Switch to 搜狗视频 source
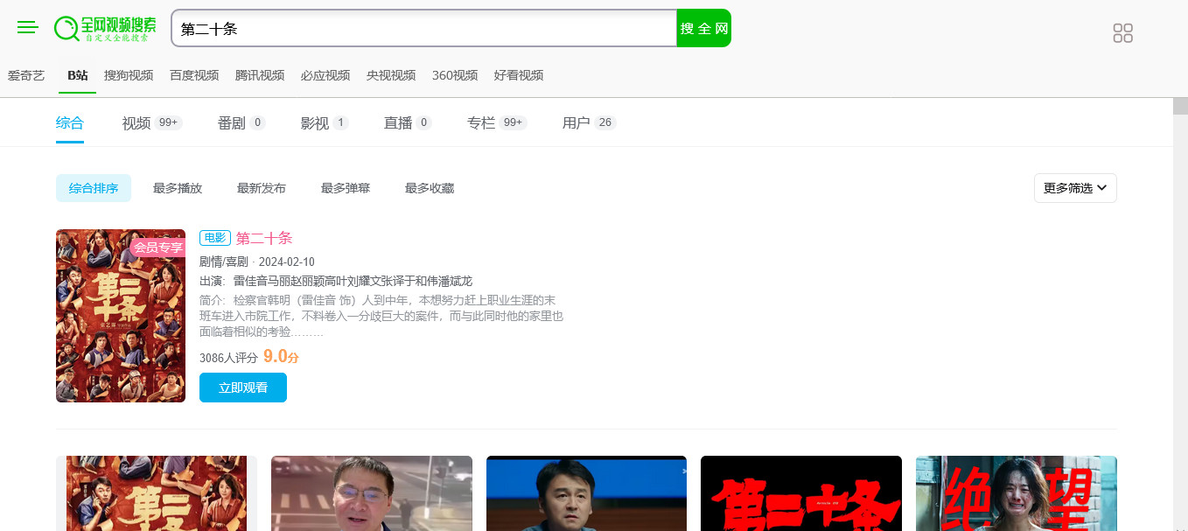The height and width of the screenshot is (531, 1188). 129,75
